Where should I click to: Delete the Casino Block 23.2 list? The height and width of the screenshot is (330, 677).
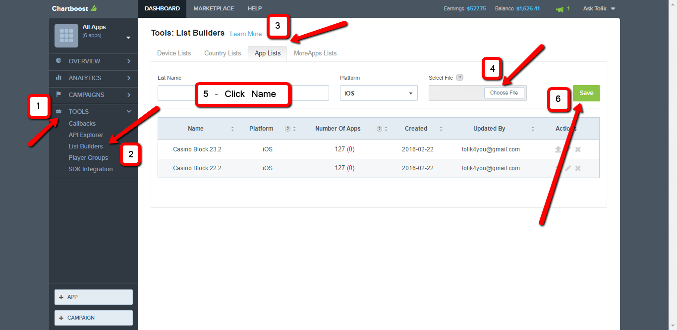point(578,149)
